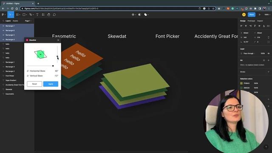272x153 pixels.
Task: Open the Page 1 dropdown
Action: [x=28, y=21]
